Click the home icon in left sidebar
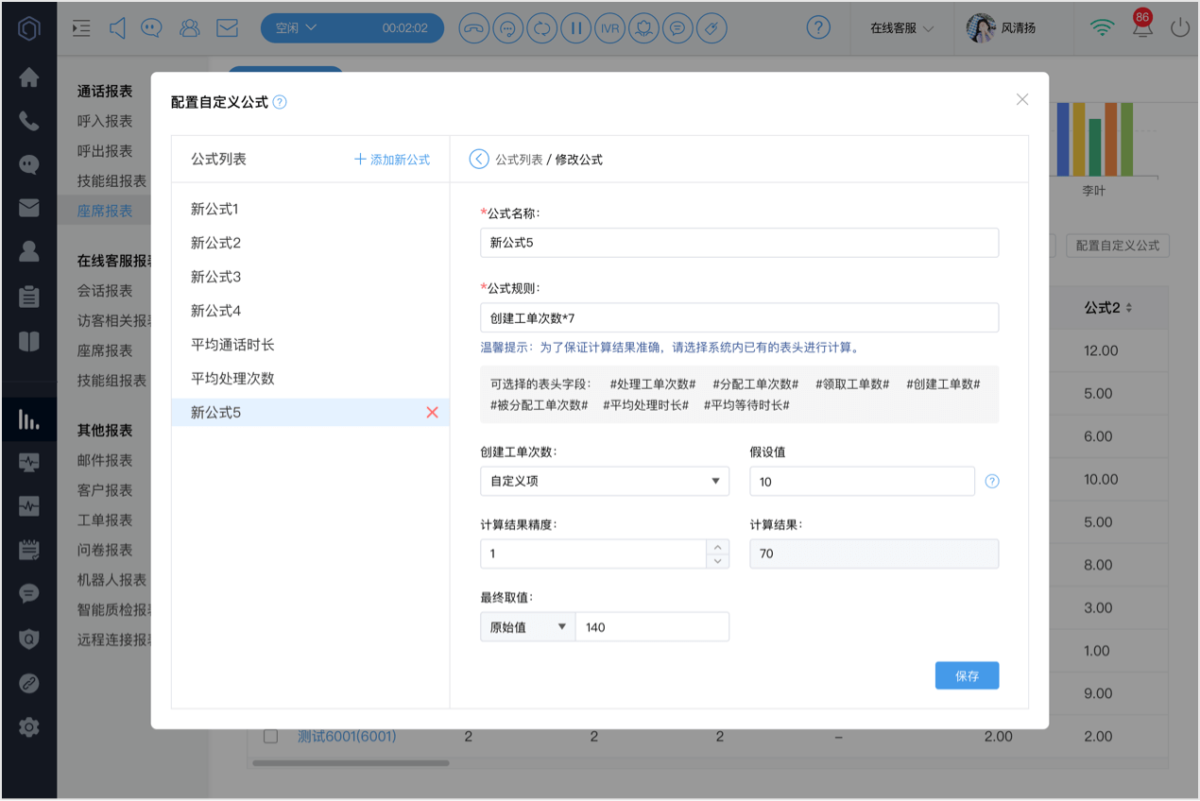 pos(28,77)
